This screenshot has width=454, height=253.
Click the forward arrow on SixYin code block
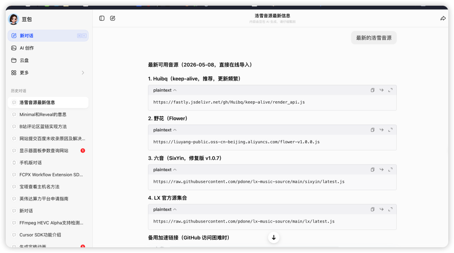(x=381, y=169)
